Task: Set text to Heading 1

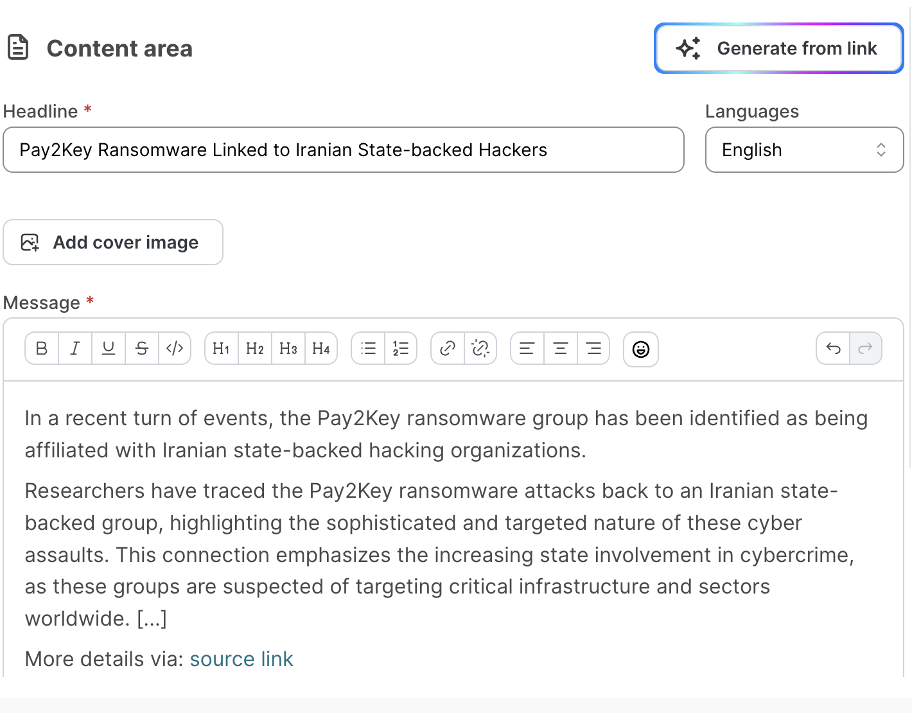Action: coord(222,348)
